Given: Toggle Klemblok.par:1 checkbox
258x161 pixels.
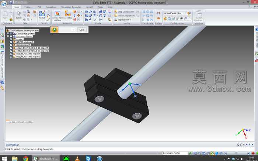Looking at the screenshot, I should click(x=11, y=45).
